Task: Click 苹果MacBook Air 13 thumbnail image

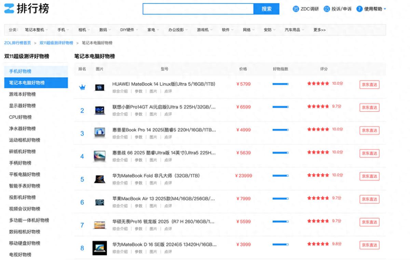Action: pyautogui.click(x=99, y=202)
